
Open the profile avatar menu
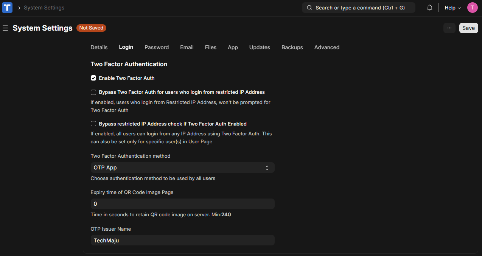[x=472, y=7]
